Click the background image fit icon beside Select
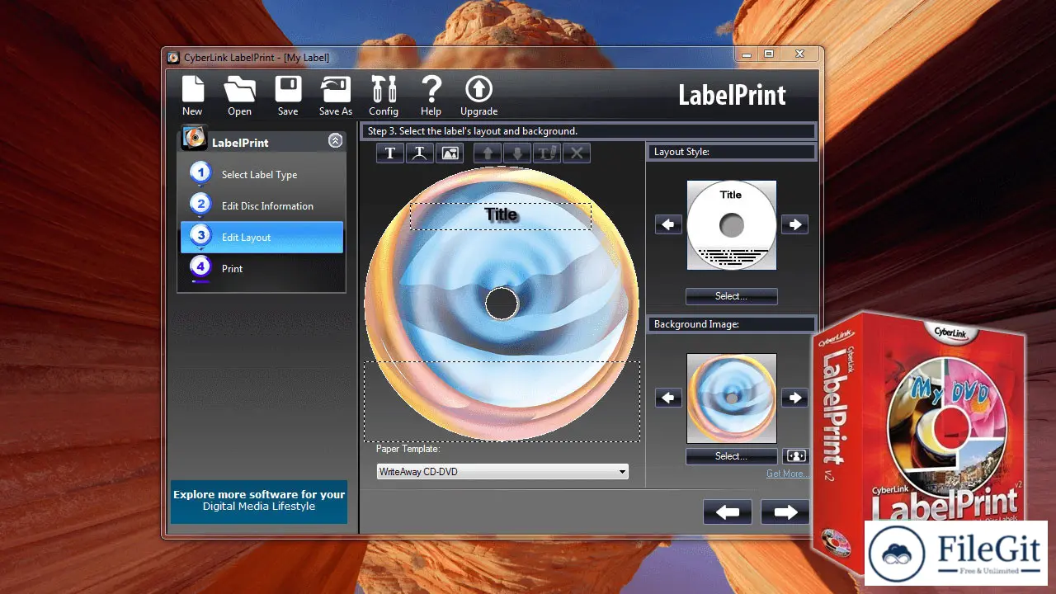This screenshot has width=1056, height=594. (795, 456)
